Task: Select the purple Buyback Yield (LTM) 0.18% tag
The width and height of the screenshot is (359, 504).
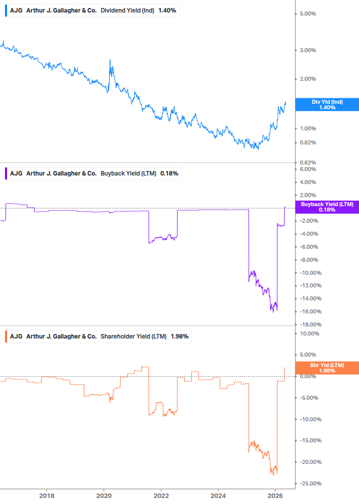Action: tap(327, 207)
